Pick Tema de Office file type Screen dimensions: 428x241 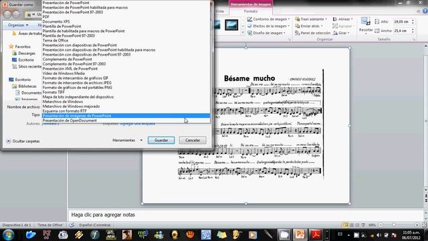[126, 40]
